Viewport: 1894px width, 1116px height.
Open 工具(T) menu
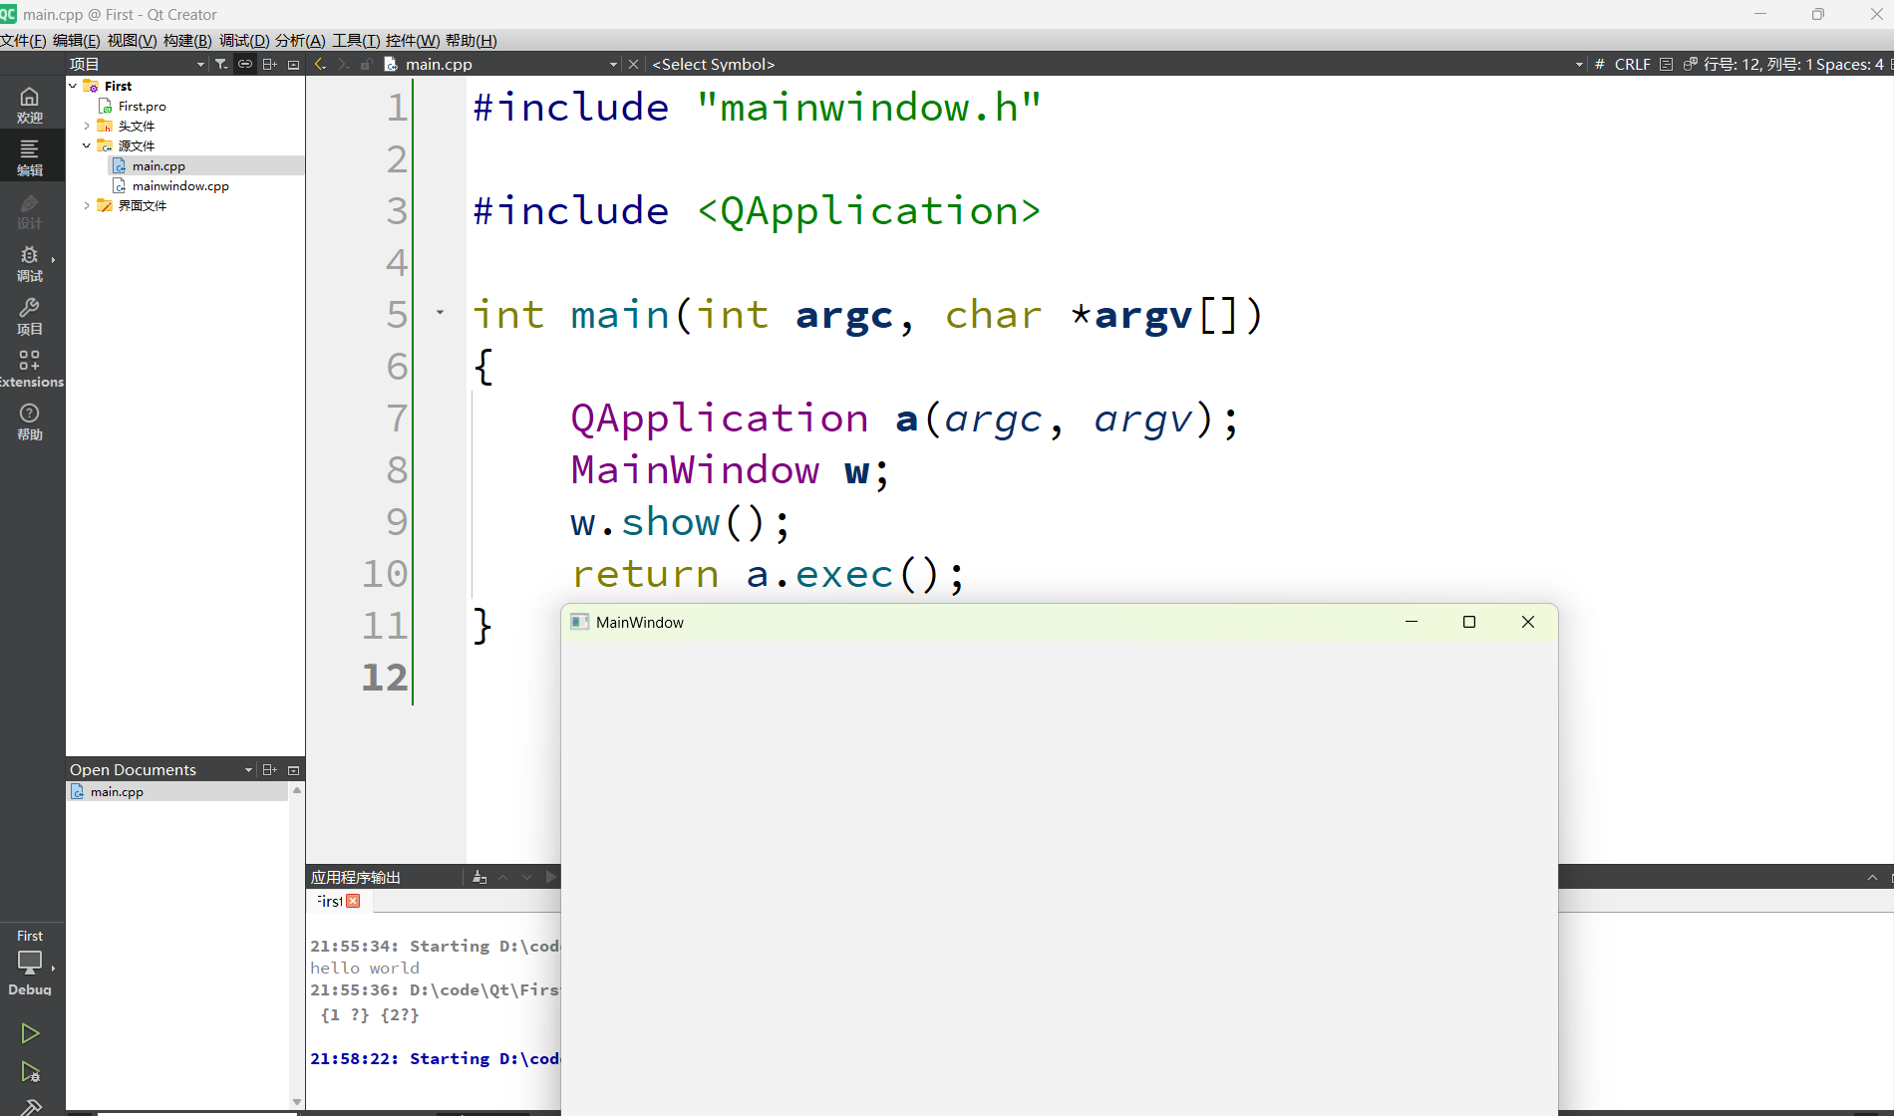coord(356,40)
